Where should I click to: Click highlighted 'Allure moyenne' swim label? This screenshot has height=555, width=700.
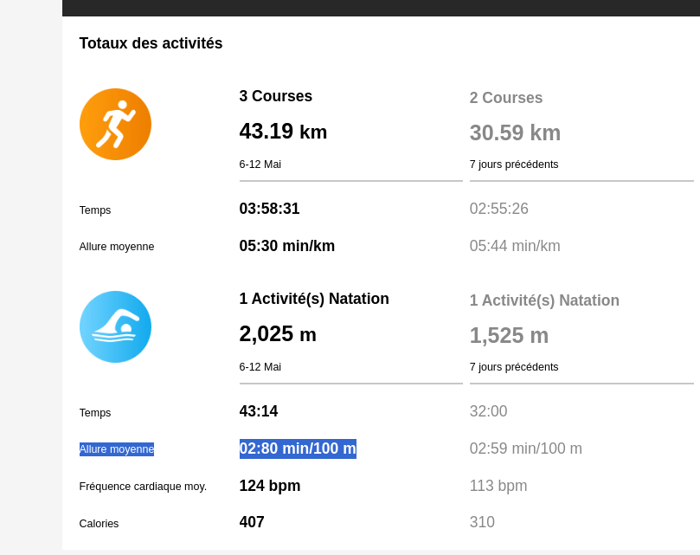tap(117, 449)
